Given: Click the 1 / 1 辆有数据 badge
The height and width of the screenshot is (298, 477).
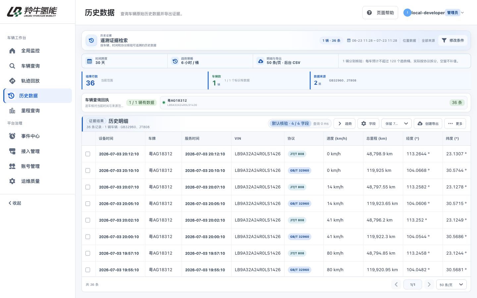Looking at the screenshot, I should pyautogui.click(x=141, y=103).
